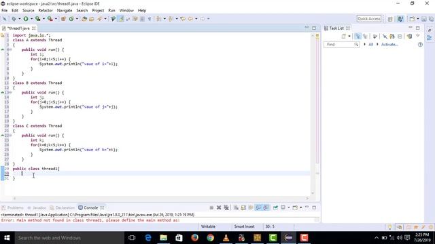Click the Run External Tools icon

(x=50, y=19)
